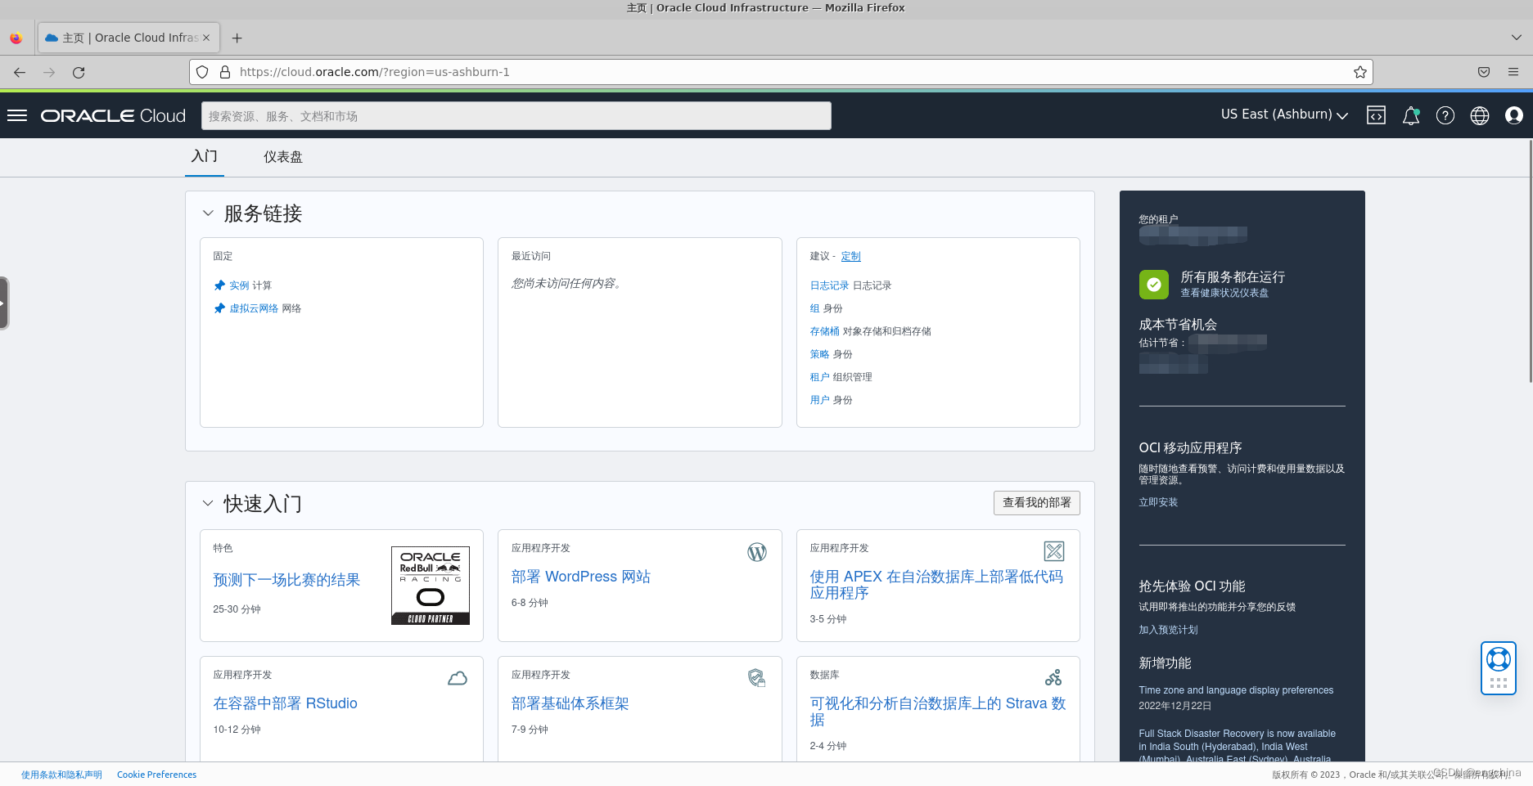Click the APEX low-code icon
The image size is (1533, 786).
pos(1054,551)
